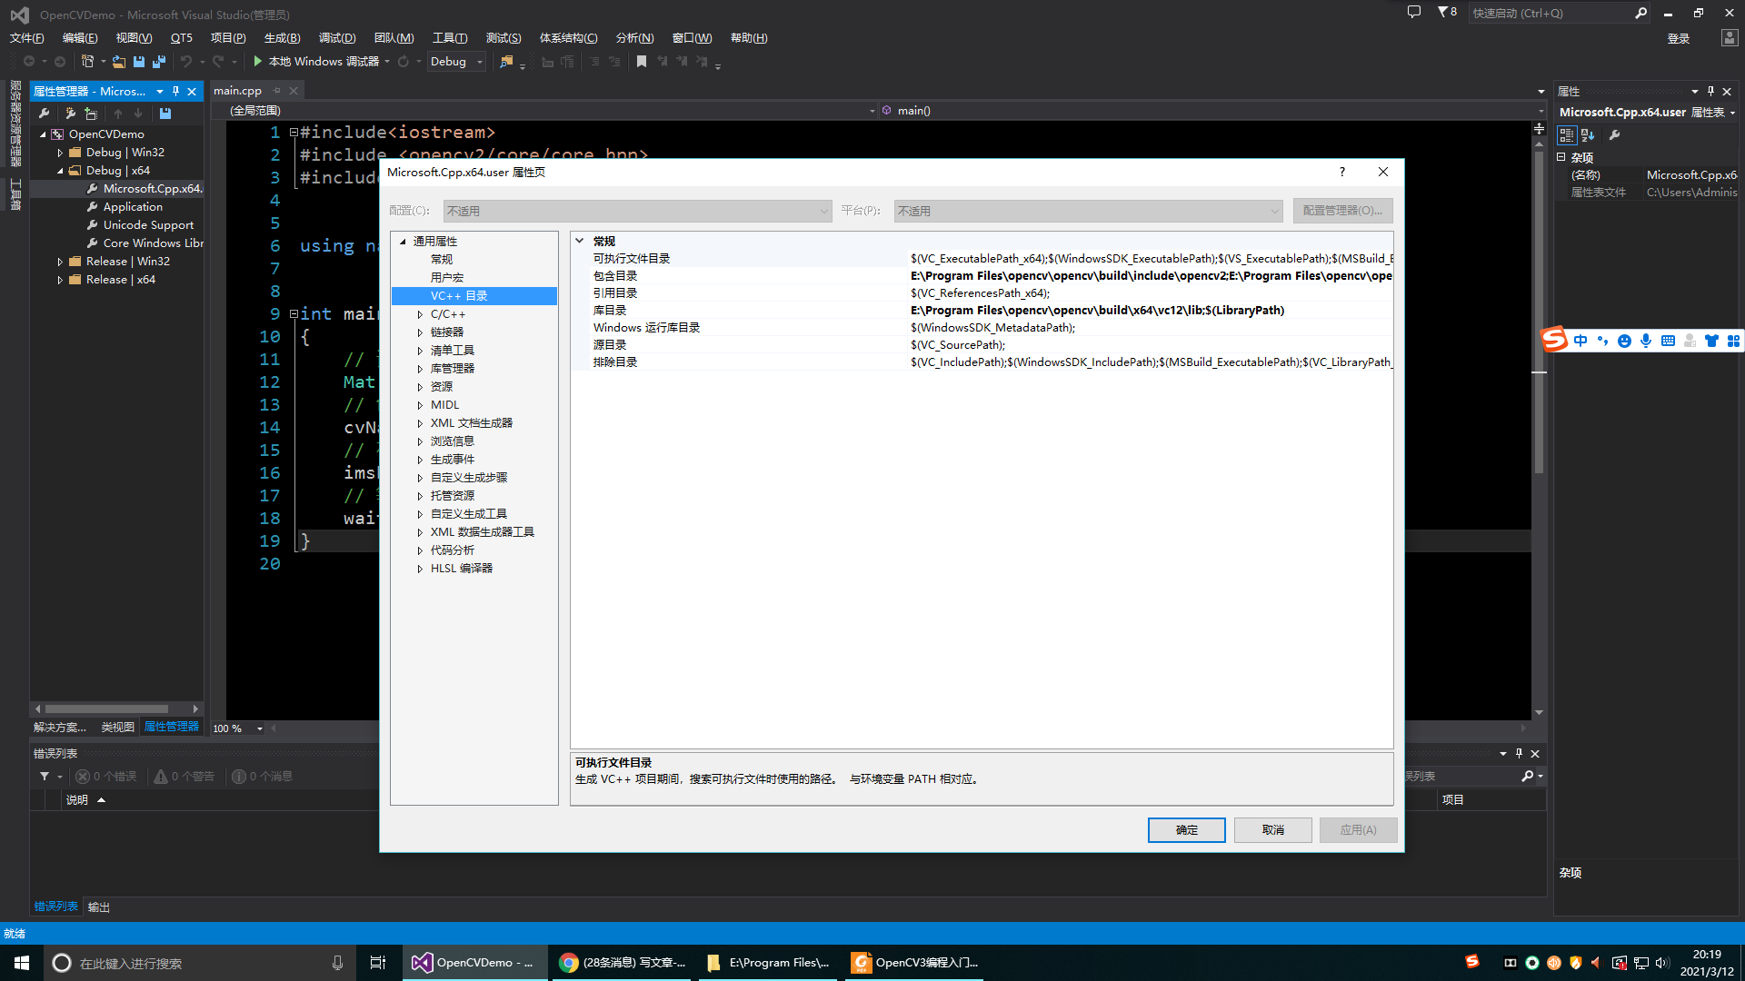Image resolution: width=1745 pixels, height=981 pixels.
Task: Toggle the 0 个警告 filter in the error list
Action: click(184, 775)
